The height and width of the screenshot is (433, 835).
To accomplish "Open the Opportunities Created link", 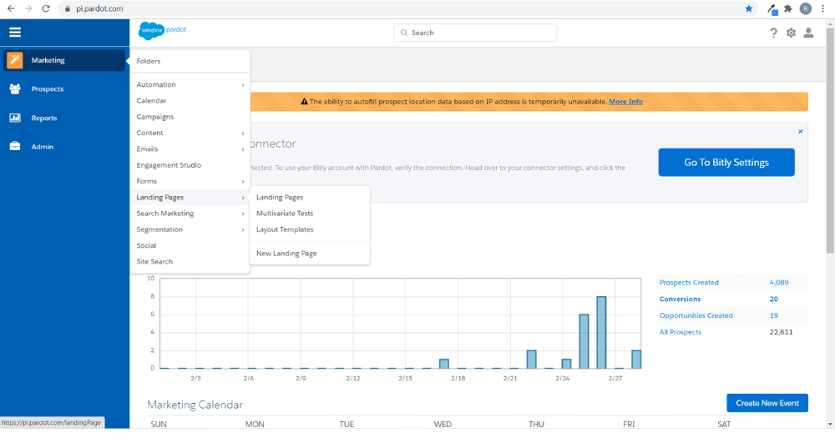I will (x=696, y=315).
